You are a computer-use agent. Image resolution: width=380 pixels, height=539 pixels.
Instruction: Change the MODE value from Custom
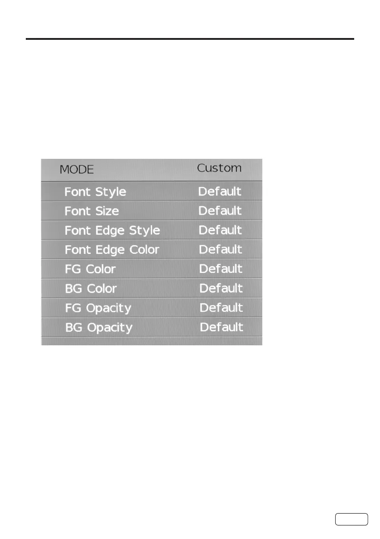coord(219,168)
